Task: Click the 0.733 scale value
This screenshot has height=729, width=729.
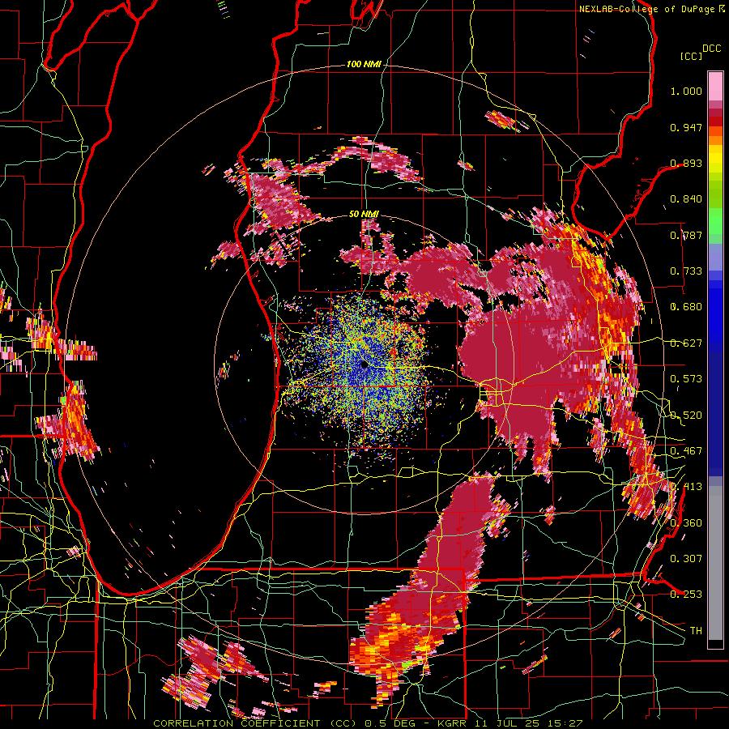Action: tap(686, 271)
